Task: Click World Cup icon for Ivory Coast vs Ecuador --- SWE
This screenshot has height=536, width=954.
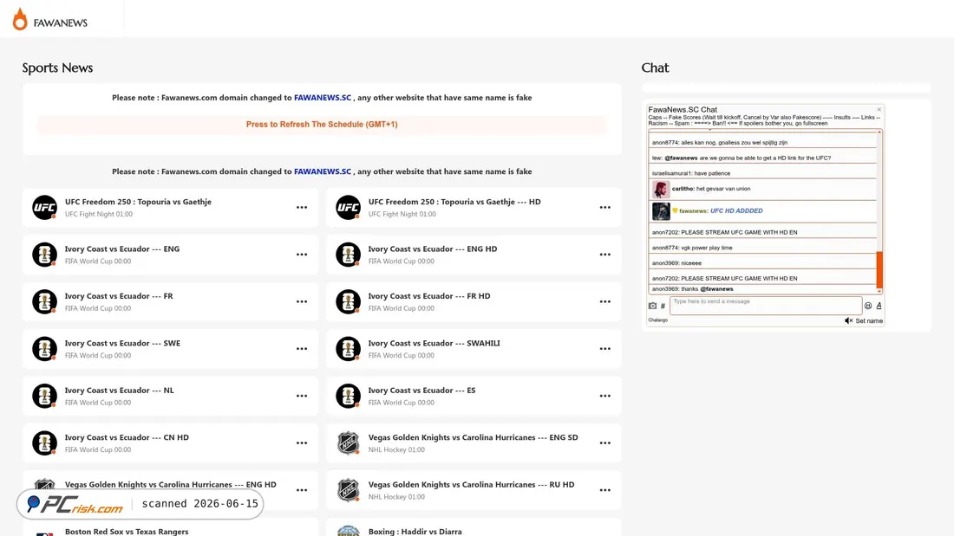Action: (44, 349)
